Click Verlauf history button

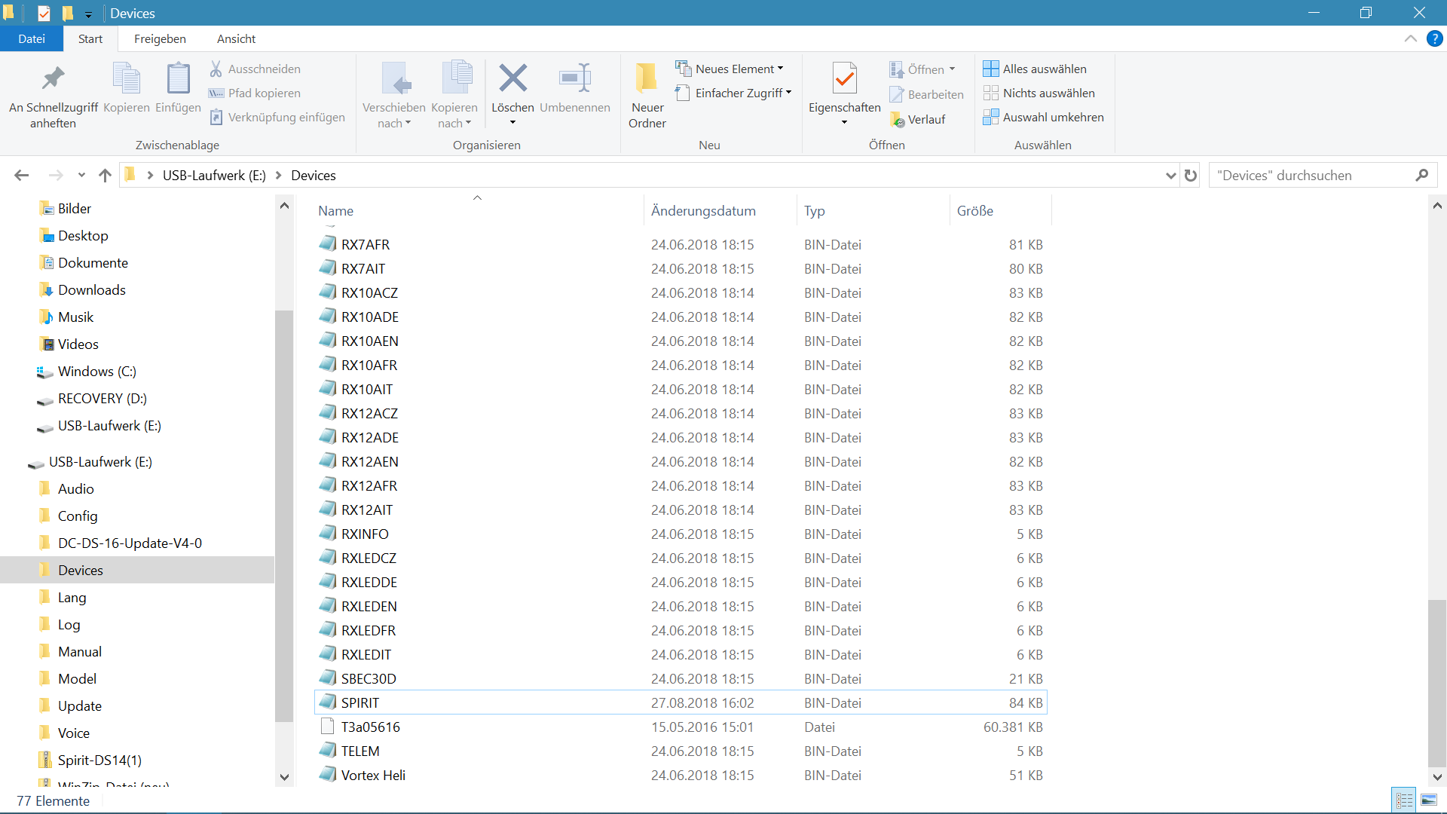pos(918,119)
